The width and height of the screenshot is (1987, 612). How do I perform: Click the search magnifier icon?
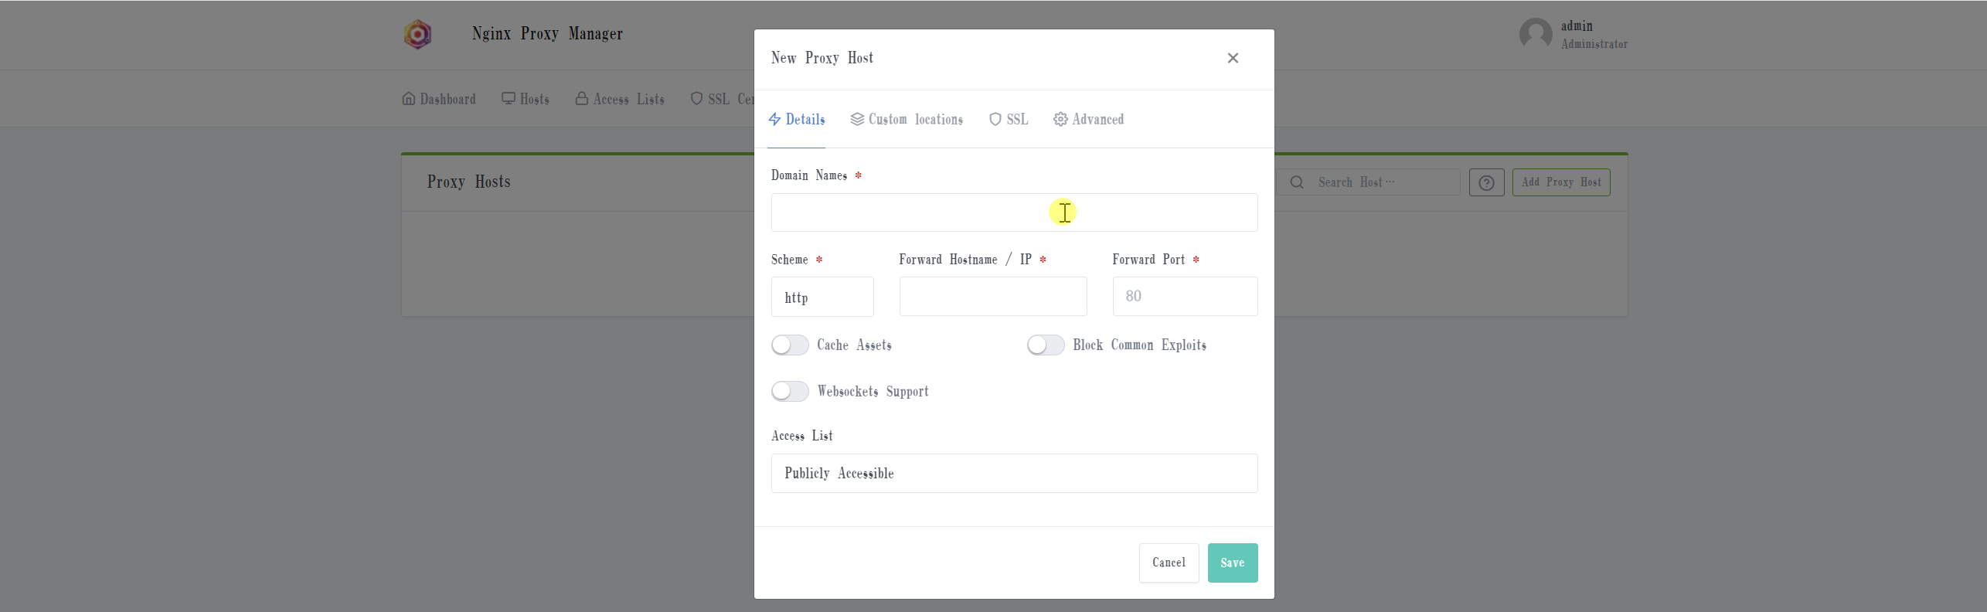tap(1297, 182)
